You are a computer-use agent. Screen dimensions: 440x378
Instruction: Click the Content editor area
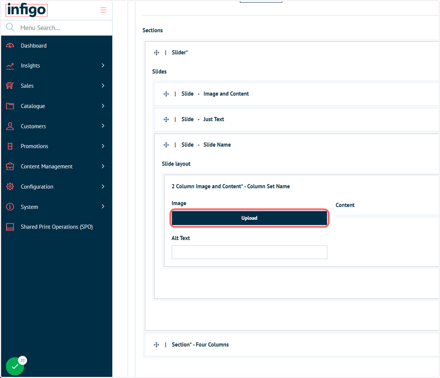(387, 216)
